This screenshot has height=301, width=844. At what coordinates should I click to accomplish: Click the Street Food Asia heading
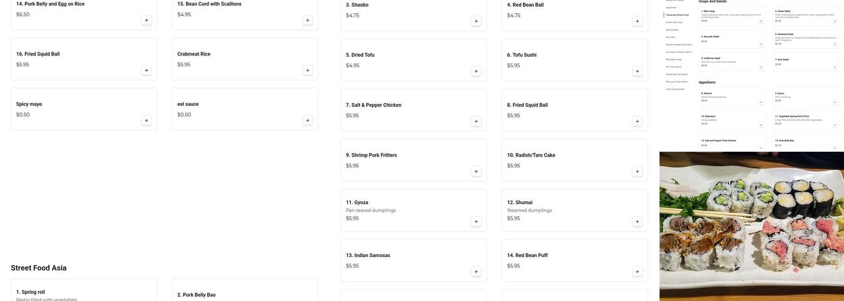(x=39, y=268)
